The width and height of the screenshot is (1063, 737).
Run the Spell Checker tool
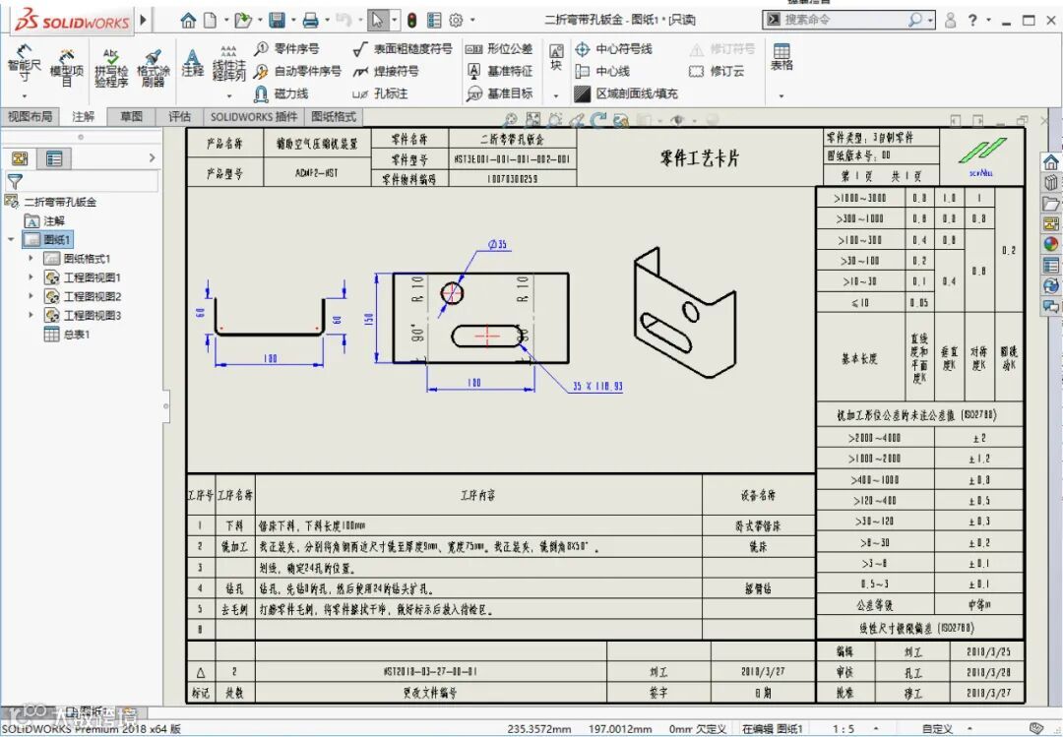111,67
